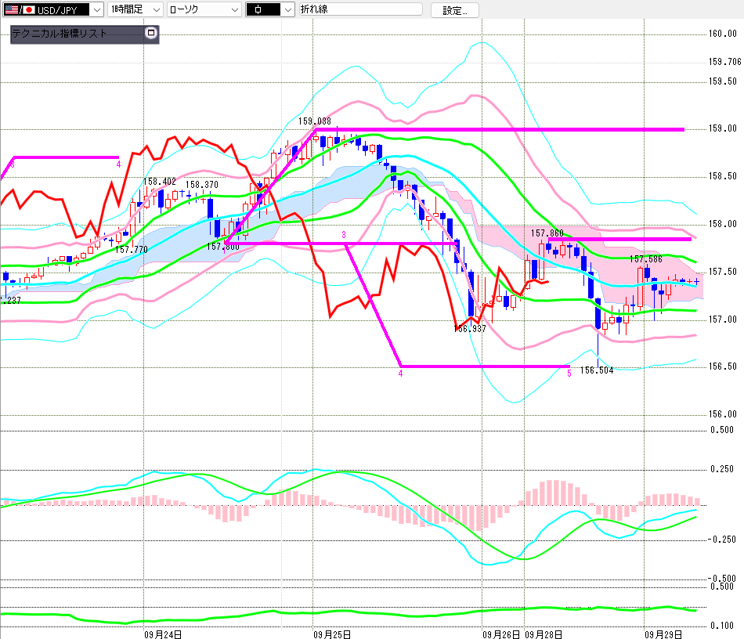Click the 156.504 low price label

(x=597, y=370)
